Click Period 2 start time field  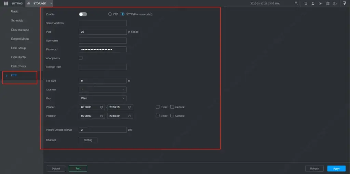point(92,116)
